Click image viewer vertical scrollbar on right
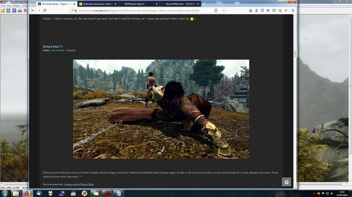 click(350, 98)
